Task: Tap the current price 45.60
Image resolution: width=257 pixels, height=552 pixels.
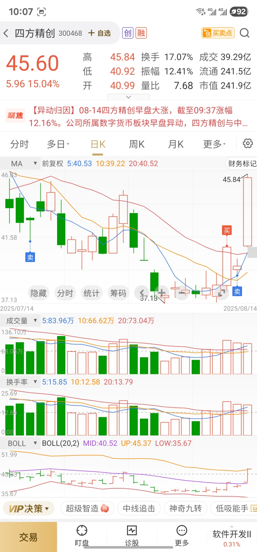Action: click(32, 64)
